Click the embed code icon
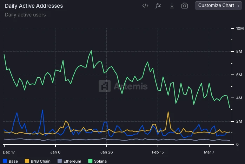The image size is (245, 164). [145, 6]
